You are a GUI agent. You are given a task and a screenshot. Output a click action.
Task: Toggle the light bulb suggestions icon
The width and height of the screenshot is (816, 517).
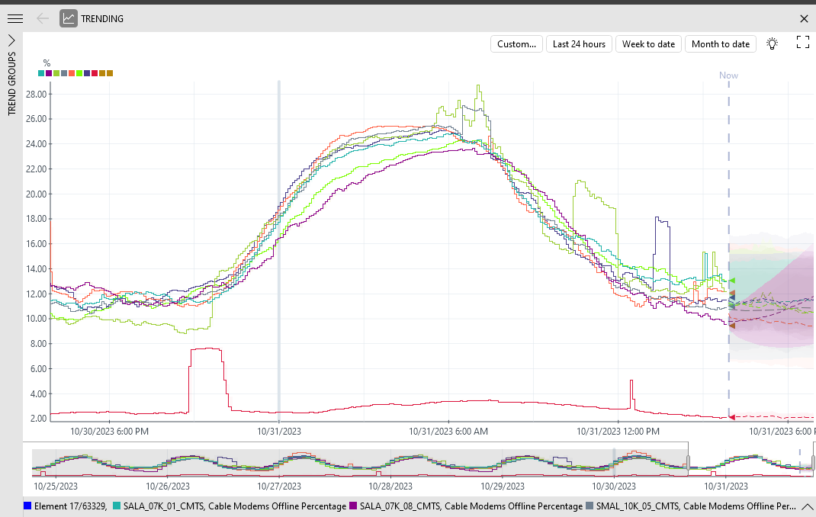point(773,43)
